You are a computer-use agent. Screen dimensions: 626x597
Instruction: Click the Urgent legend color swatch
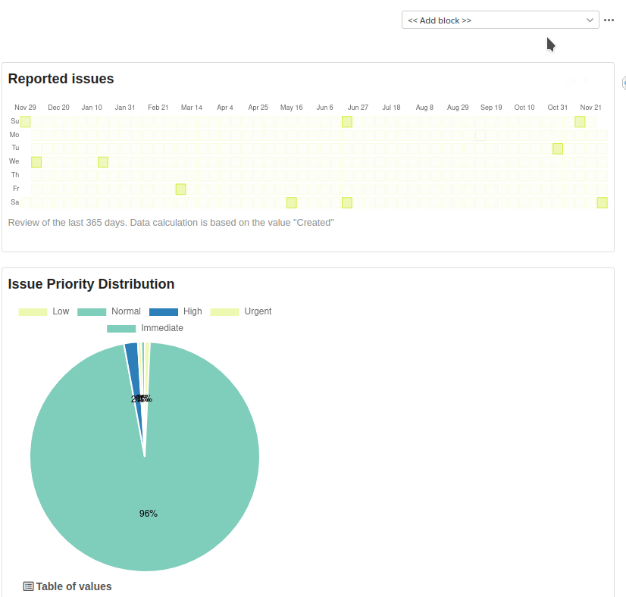coord(224,311)
